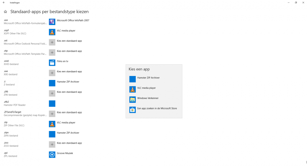Click Kies een standaard-app for .xtp
This screenshot has height=166, width=307.
[69, 51]
